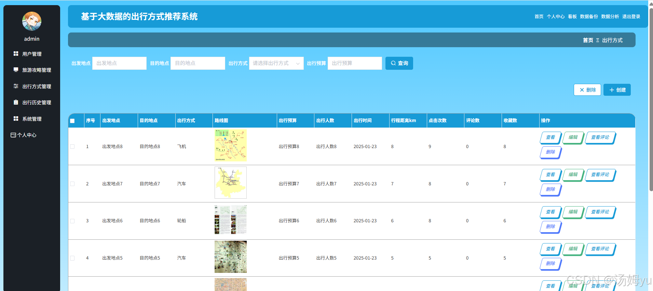Focus the 出行预算 search input
This screenshot has width=653, height=291.
355,63
